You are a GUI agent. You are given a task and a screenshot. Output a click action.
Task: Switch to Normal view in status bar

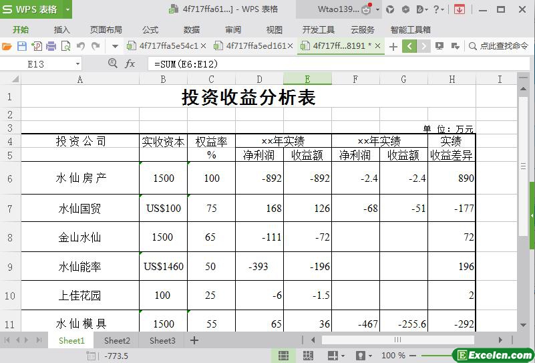pyautogui.click(x=283, y=356)
